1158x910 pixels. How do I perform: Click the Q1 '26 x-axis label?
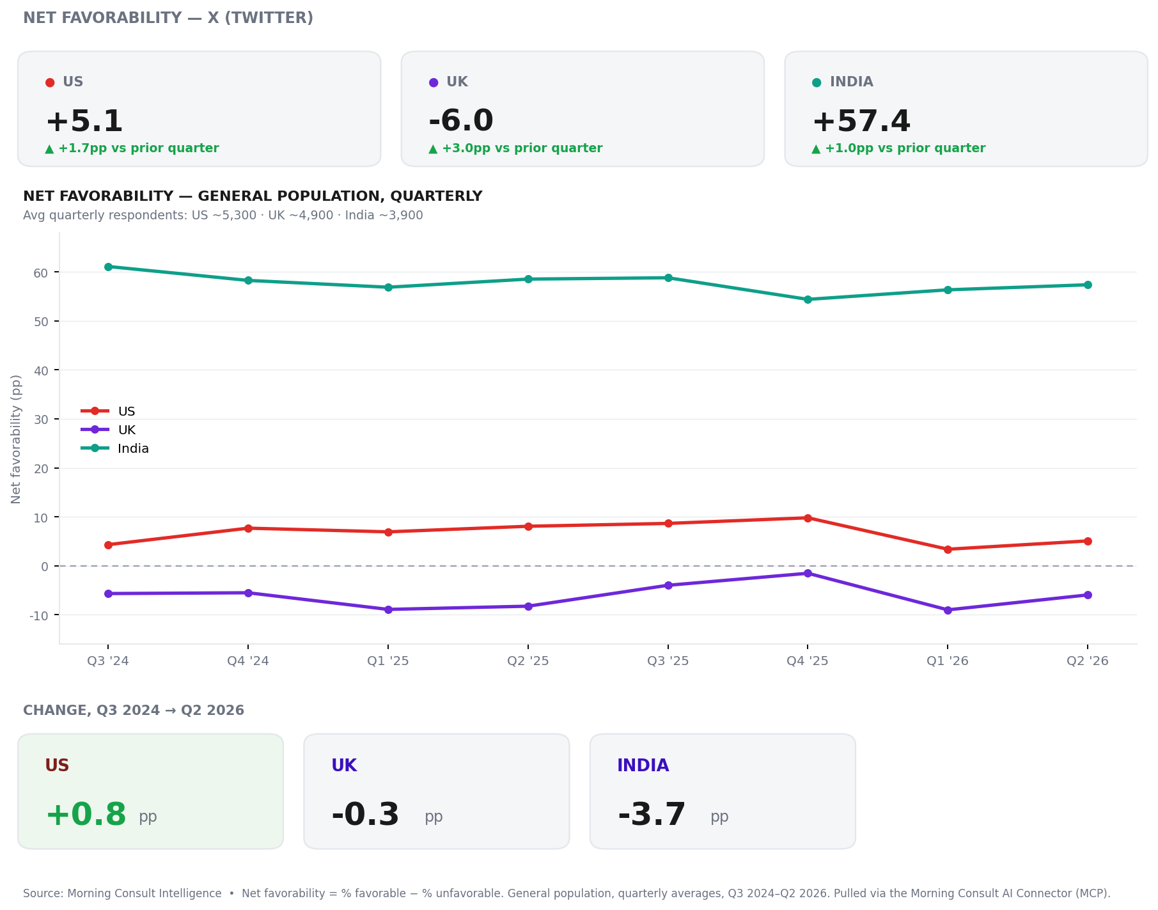pyautogui.click(x=948, y=661)
